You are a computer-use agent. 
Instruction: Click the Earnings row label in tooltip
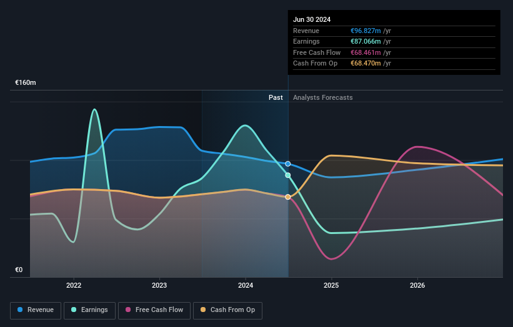306,41
